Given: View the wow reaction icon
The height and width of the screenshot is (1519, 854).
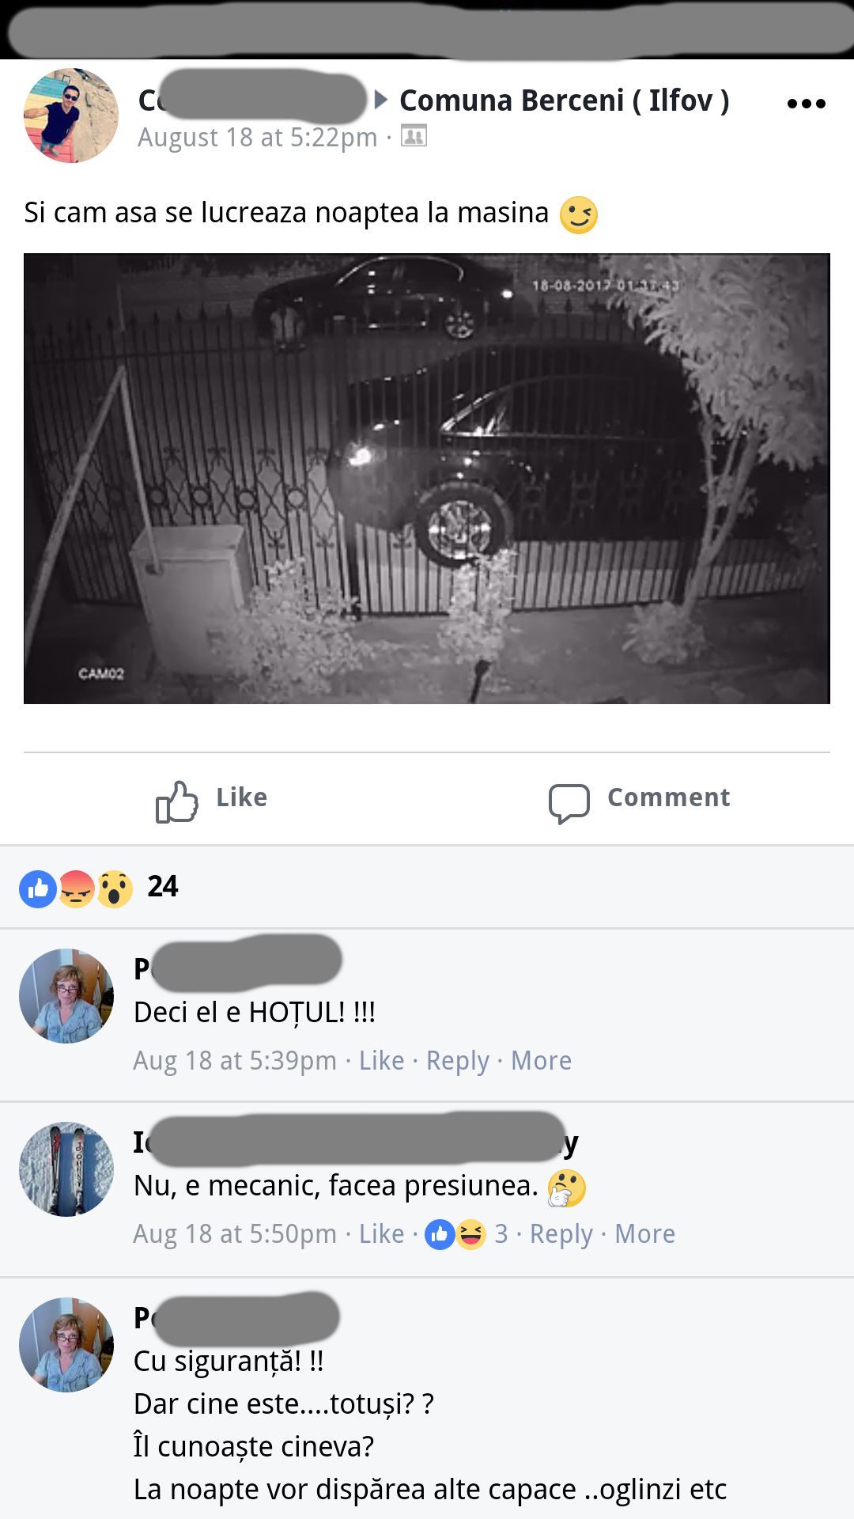Looking at the screenshot, I should [x=115, y=889].
